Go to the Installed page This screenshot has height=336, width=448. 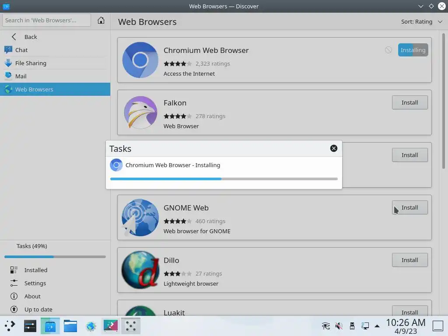(x=55, y=270)
